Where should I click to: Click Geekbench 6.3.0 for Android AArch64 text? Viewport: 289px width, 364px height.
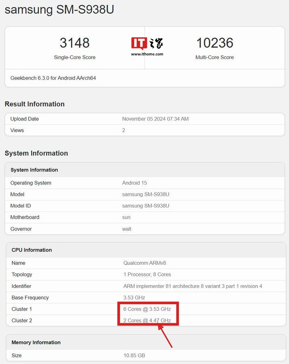pos(53,78)
